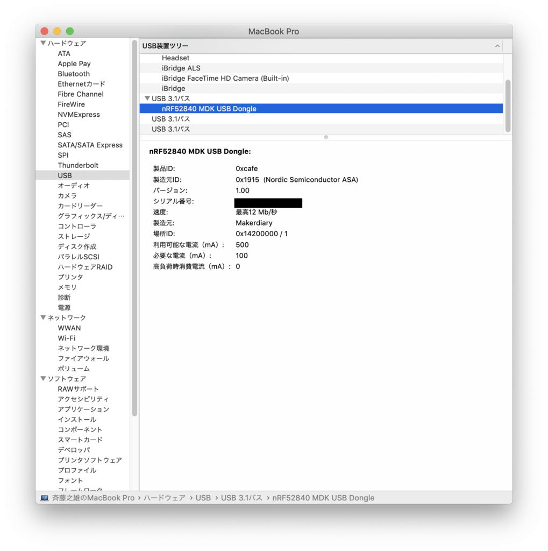
Task: Show the ストレージ hardware info
Action: pyautogui.click(x=74, y=236)
